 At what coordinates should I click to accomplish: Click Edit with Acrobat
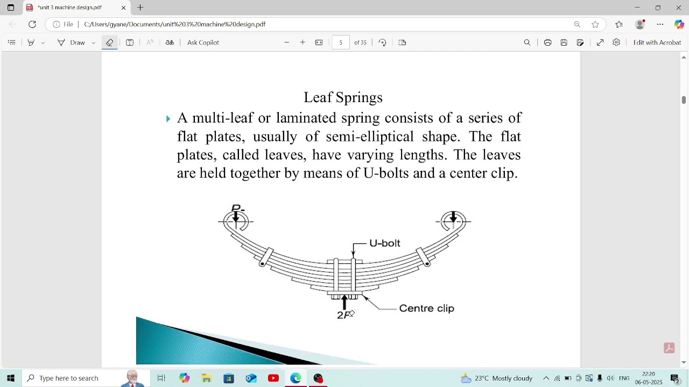coord(657,42)
